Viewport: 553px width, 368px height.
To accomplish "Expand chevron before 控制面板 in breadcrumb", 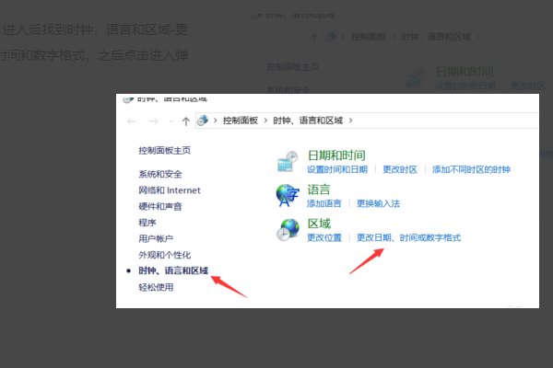I will (215, 121).
